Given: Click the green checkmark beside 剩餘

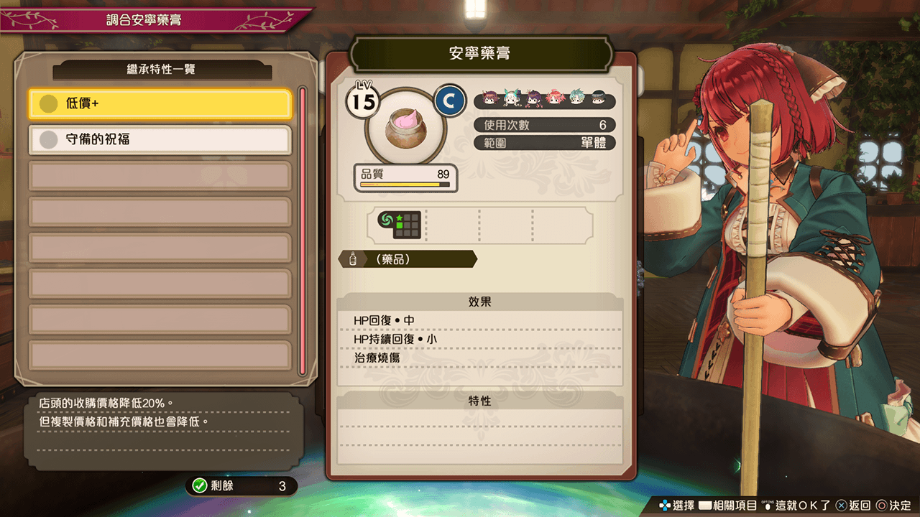Looking at the screenshot, I should pyautogui.click(x=200, y=486).
